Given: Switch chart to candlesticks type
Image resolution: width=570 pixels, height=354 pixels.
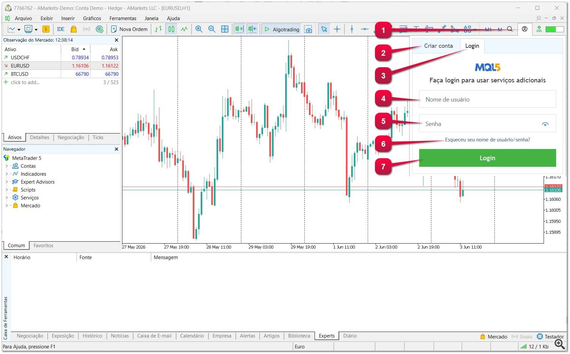Looking at the screenshot, I should (171, 29).
